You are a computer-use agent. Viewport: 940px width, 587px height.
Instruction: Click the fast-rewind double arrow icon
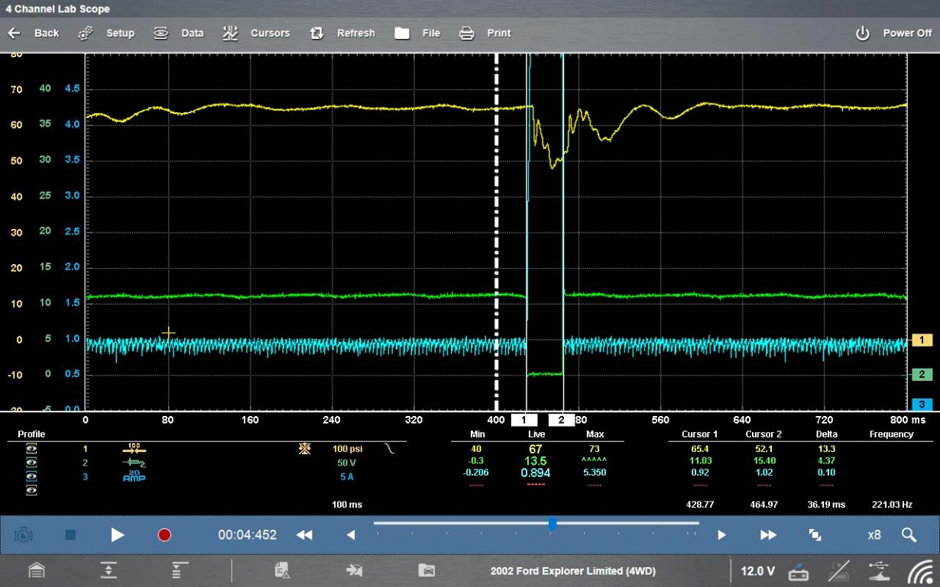[x=304, y=535]
